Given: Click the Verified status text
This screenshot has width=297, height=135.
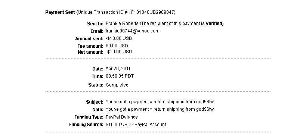Looking at the screenshot, I should pyautogui.click(x=214, y=23).
